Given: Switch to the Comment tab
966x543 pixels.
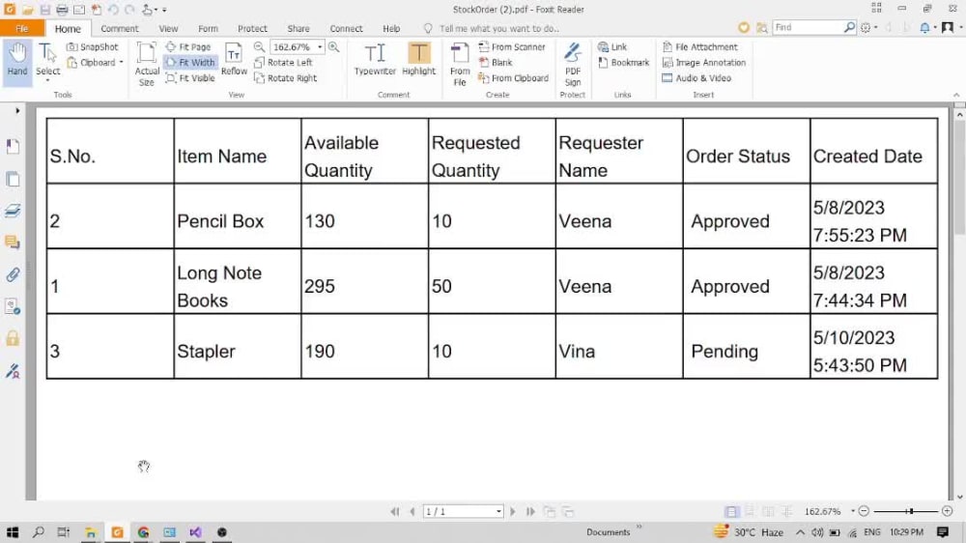Looking at the screenshot, I should [120, 28].
